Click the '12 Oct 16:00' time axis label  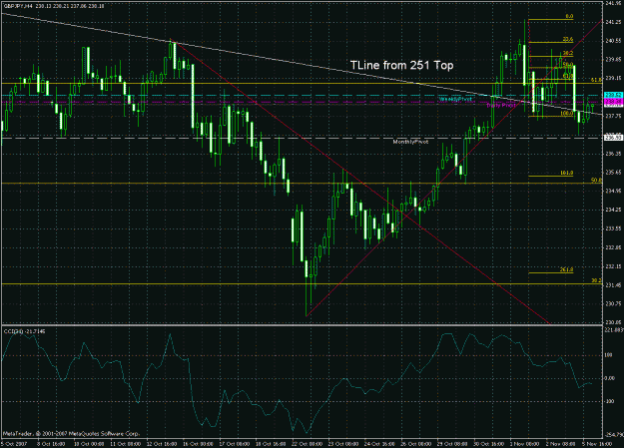162,444
